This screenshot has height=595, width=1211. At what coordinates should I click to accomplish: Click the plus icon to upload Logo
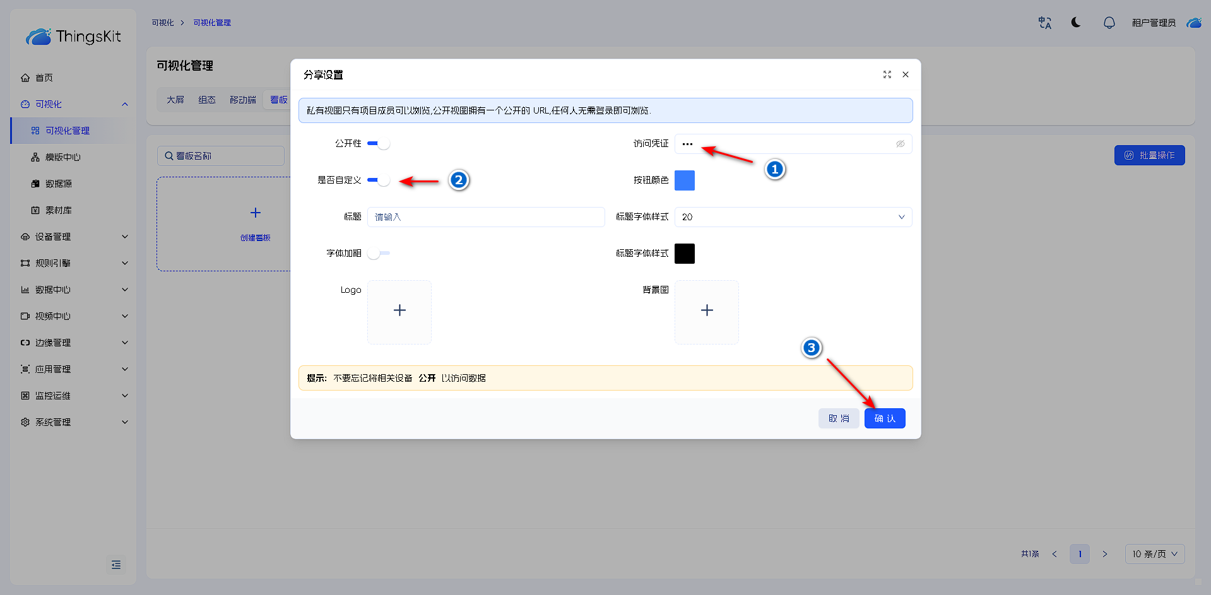[399, 311]
